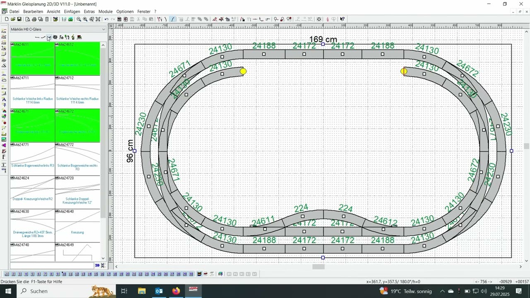This screenshot has height=298, width=530.
Task: Toggle layer 8 button
Action: click(x=51, y=274)
